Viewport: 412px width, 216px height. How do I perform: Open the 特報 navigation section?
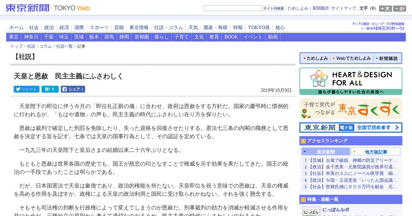(238, 27)
